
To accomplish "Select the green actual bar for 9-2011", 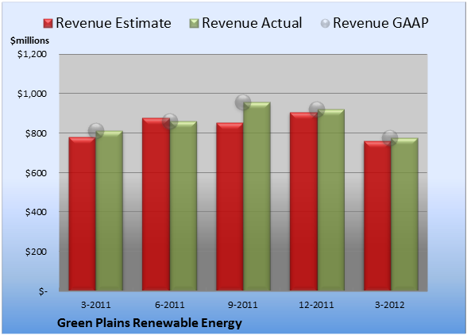I will click(257, 196).
